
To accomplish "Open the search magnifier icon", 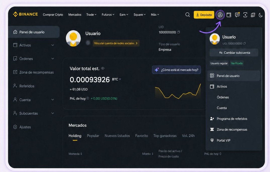I will (x=188, y=15).
